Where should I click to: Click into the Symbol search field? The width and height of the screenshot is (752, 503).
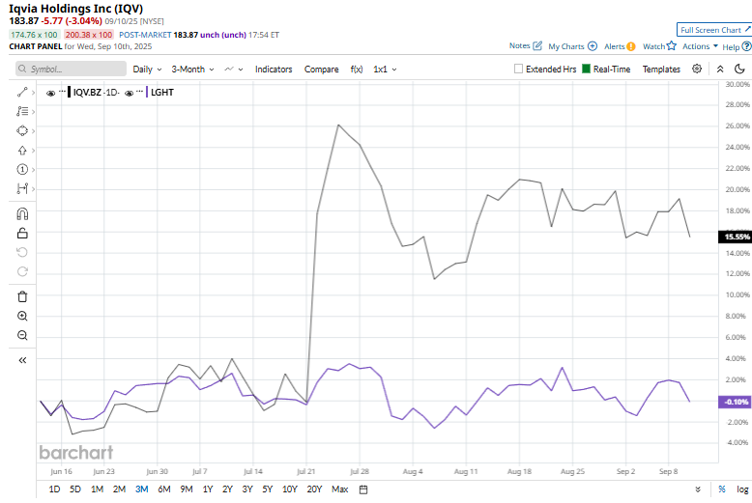[x=71, y=69]
